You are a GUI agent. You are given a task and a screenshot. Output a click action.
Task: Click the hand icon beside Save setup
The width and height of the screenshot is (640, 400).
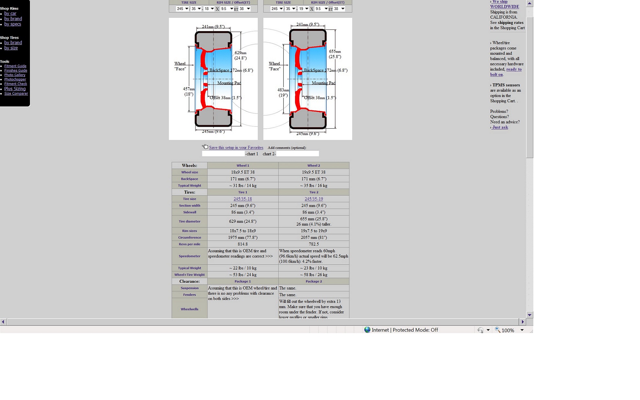(205, 147)
